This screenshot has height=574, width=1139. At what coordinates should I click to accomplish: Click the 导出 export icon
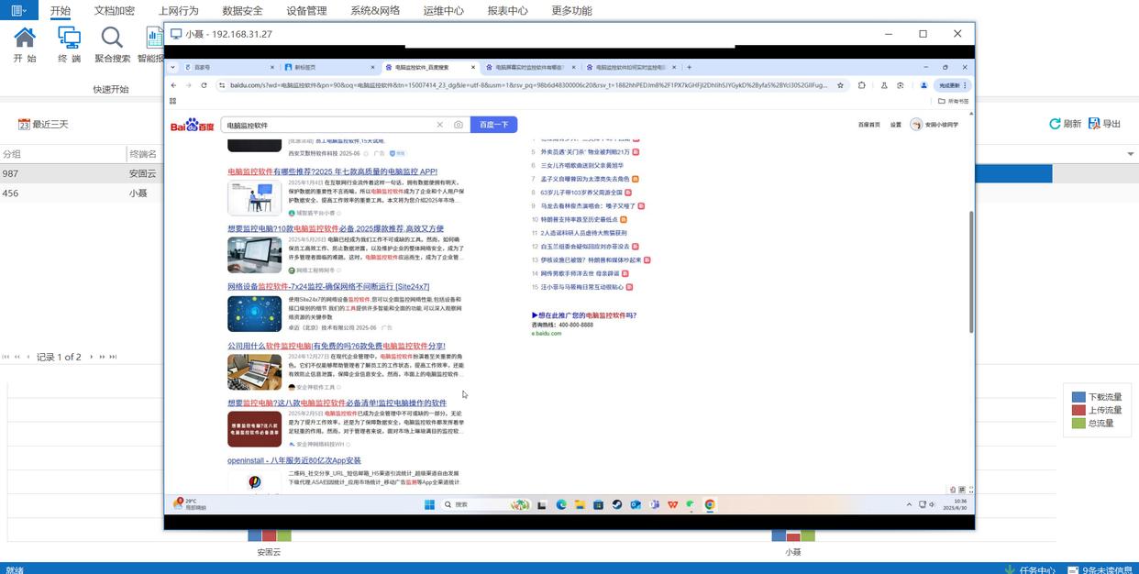[x=1094, y=124]
